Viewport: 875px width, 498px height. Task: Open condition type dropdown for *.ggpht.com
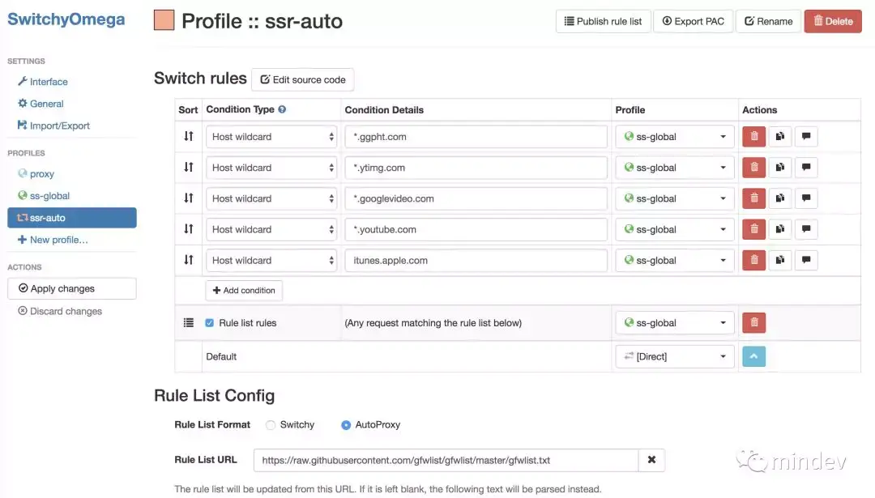pos(271,137)
